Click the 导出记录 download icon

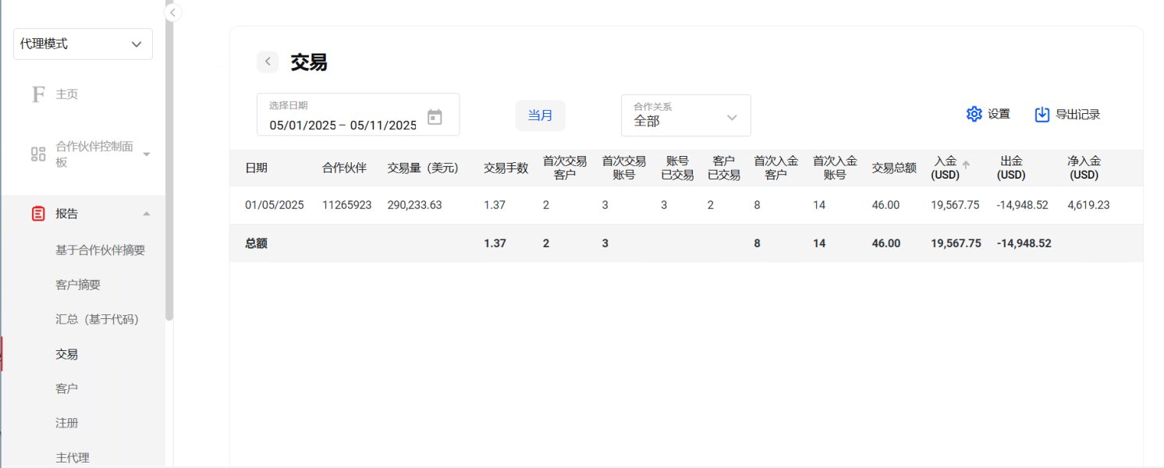1042,114
